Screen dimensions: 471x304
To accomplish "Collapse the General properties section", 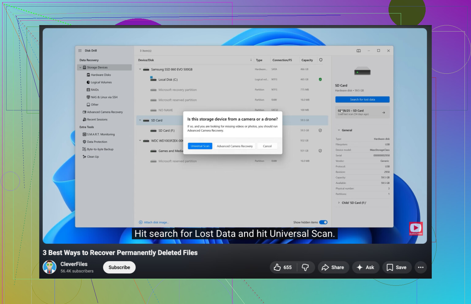I will click(x=339, y=130).
